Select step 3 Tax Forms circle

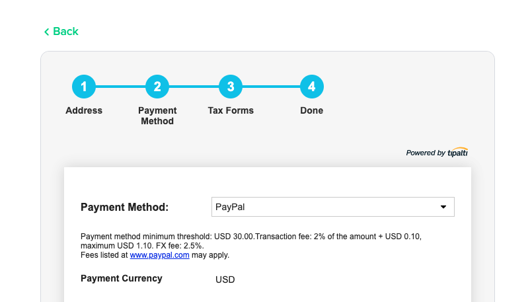point(231,87)
